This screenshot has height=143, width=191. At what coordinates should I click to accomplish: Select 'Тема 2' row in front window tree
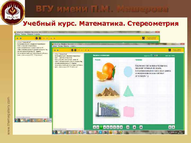[66, 60]
